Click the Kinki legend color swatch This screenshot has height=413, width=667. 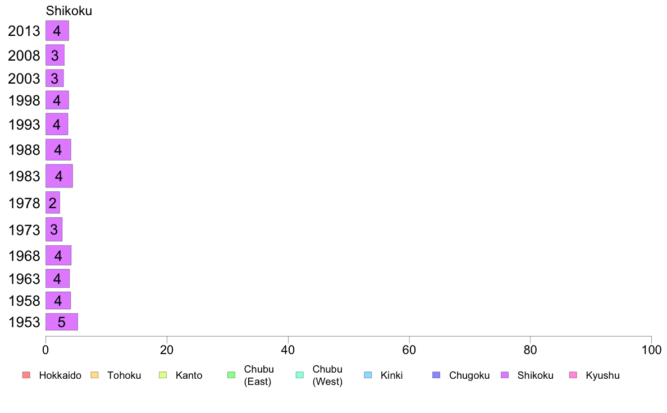[x=368, y=375]
